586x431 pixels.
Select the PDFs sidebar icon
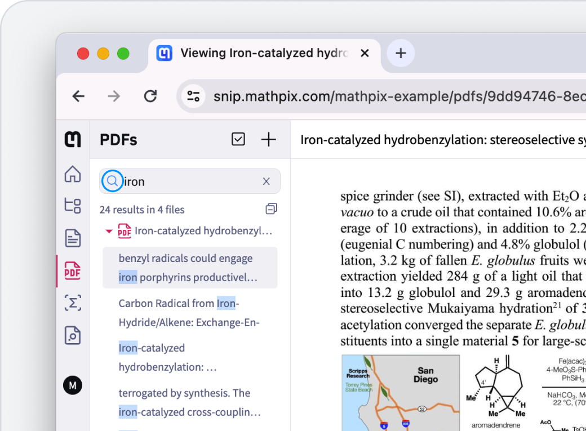tap(73, 270)
